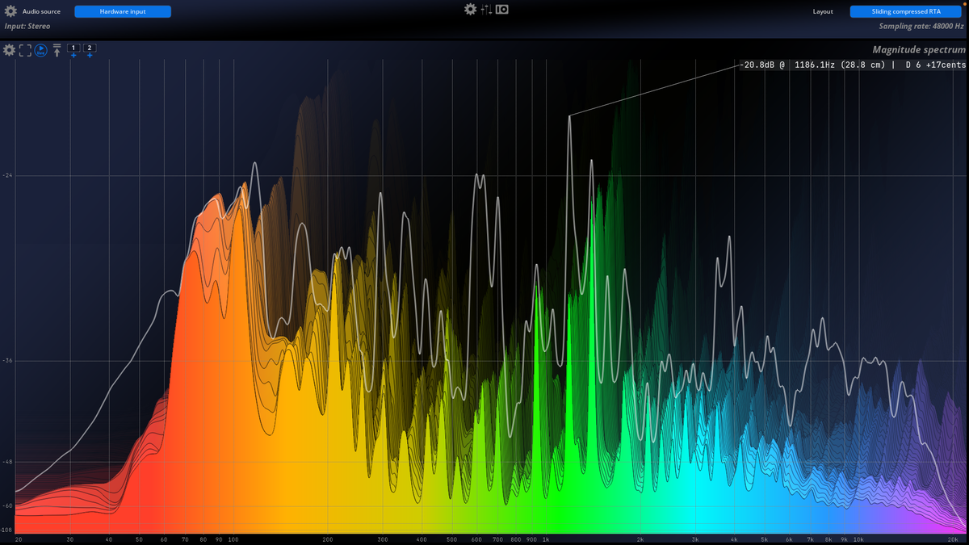Click the Magnitude spectrum title

click(919, 49)
